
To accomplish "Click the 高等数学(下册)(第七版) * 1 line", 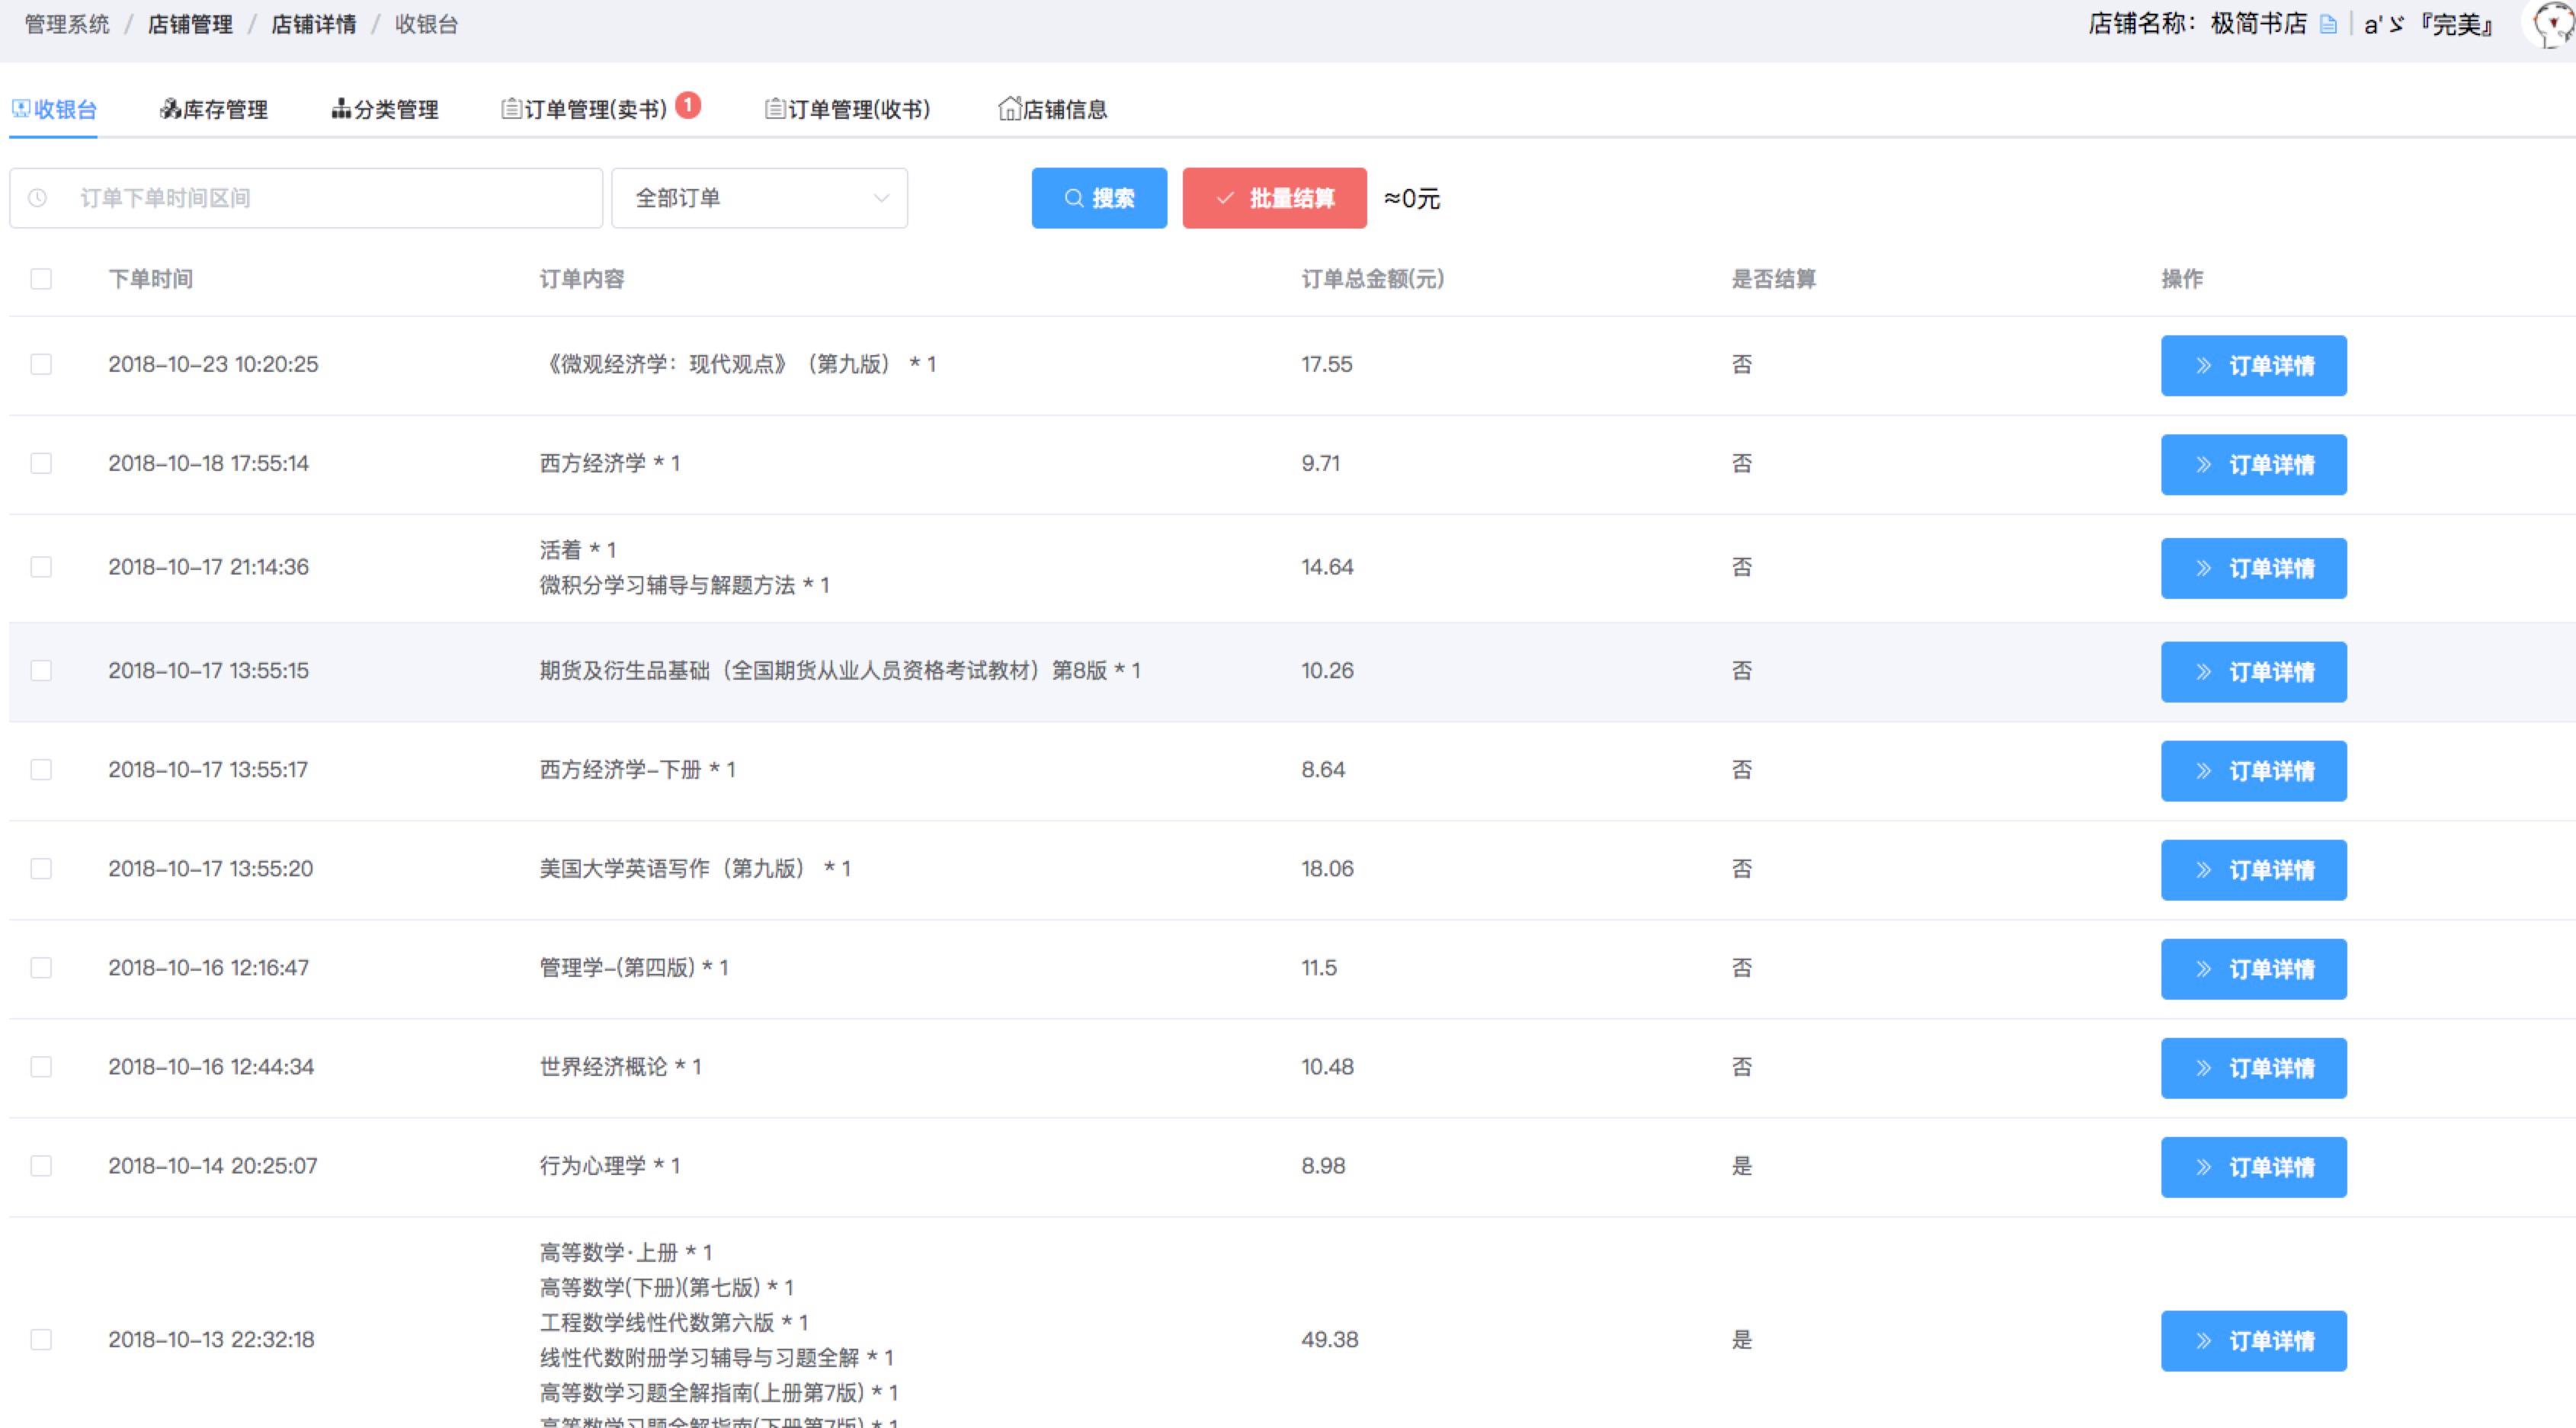I will (x=667, y=1287).
